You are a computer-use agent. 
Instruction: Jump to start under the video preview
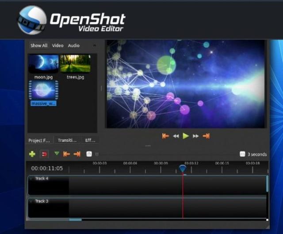165,136
